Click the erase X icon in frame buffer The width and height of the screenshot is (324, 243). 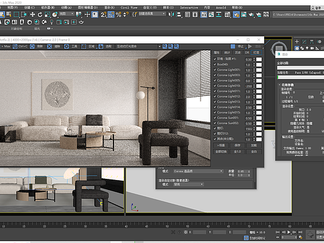coord(49,47)
